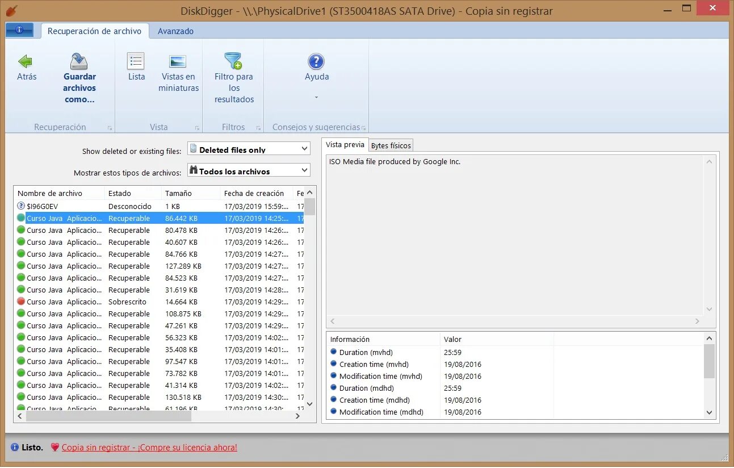This screenshot has height=468, width=734.
Task: Select file sized 41.314 KB
Action: coord(160,385)
